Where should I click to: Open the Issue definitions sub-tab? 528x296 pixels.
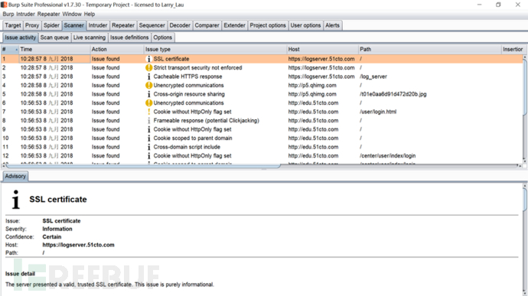tap(129, 37)
